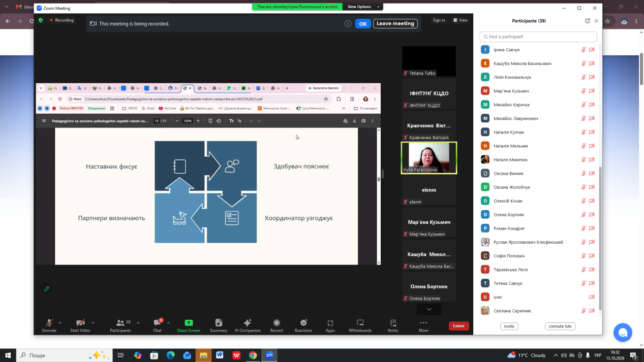Screen dimensions: 644x362
Task: Open the Summary feature in Zoom
Action: [x=219, y=325]
